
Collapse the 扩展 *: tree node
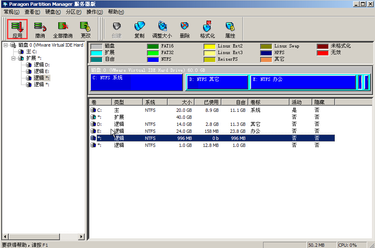point(14,59)
